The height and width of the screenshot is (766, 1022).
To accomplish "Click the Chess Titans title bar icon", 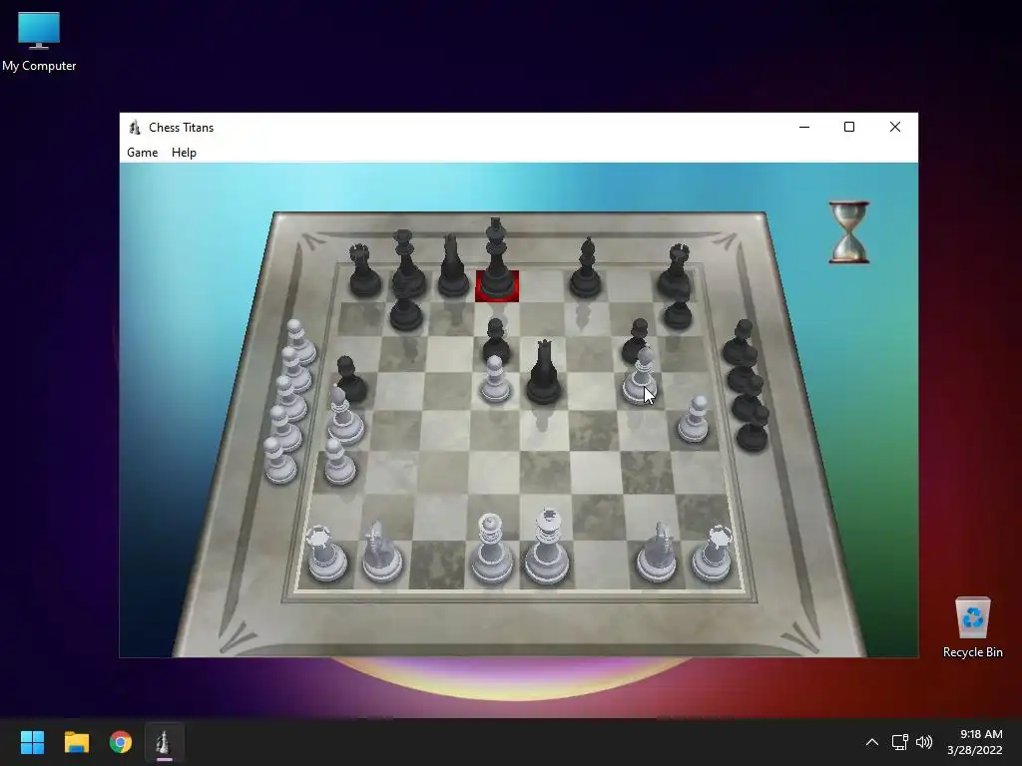I will [135, 127].
